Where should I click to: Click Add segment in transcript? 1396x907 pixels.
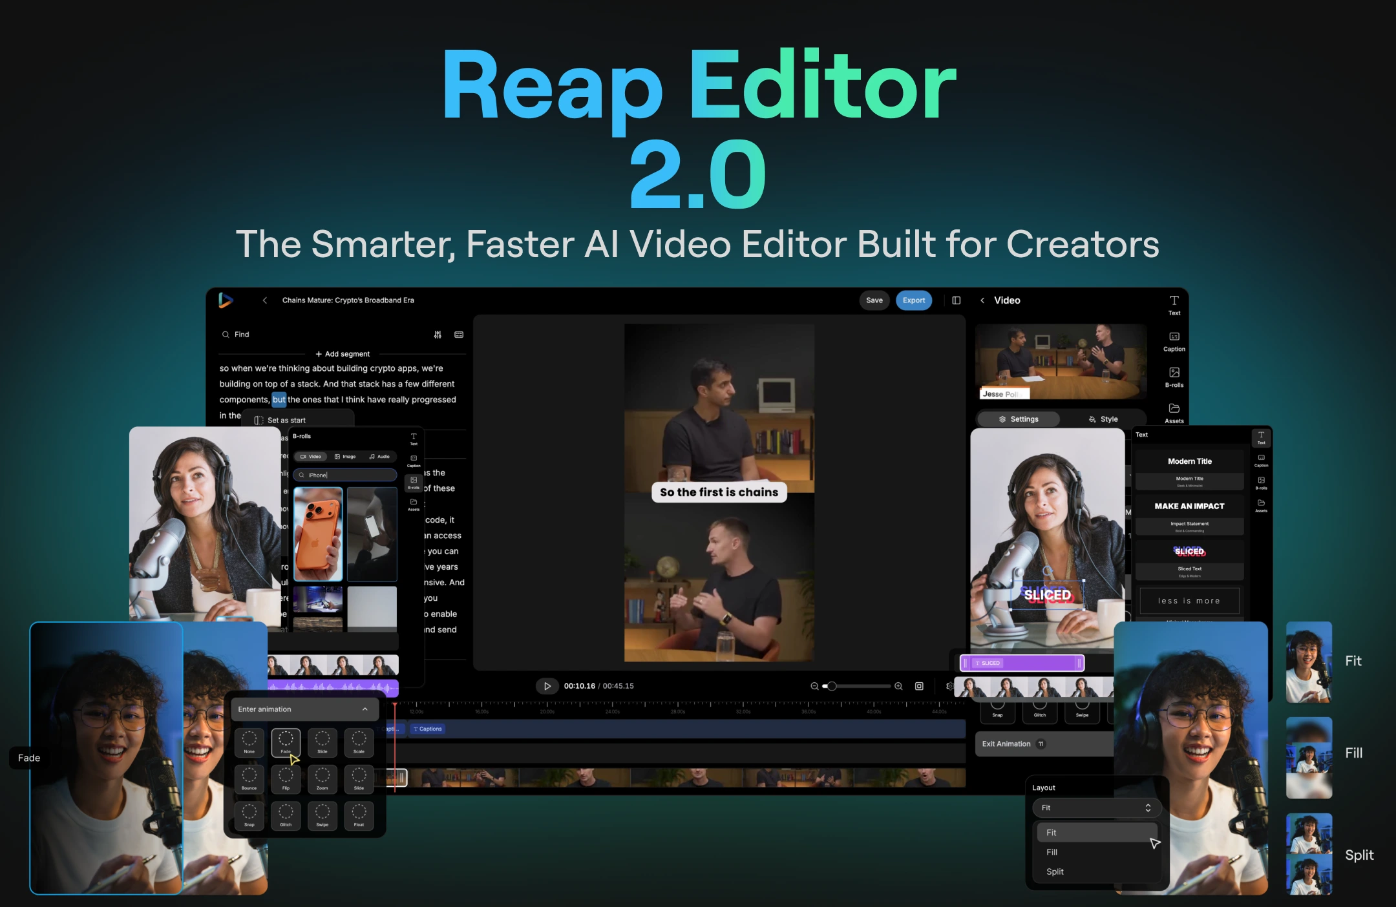click(x=343, y=354)
